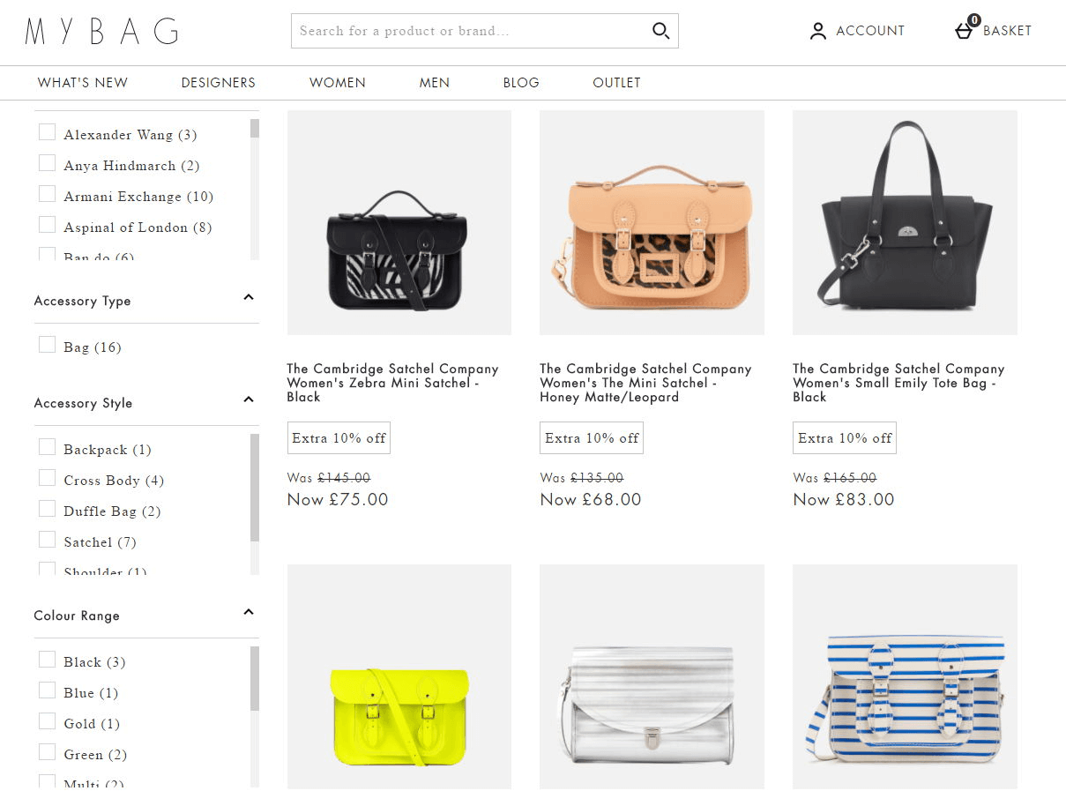
Task: Open the zebra black satchel thumbnail
Action: coord(399,222)
